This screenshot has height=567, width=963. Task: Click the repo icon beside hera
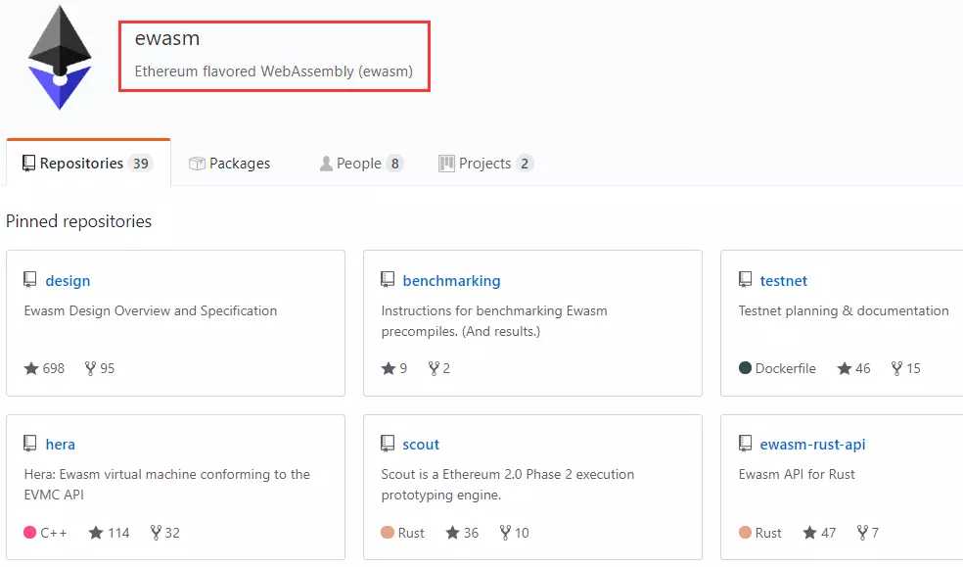point(29,443)
